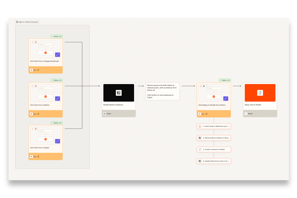
Task: Click Hot Posts from r/Notion title
Action: [x=40, y=105]
